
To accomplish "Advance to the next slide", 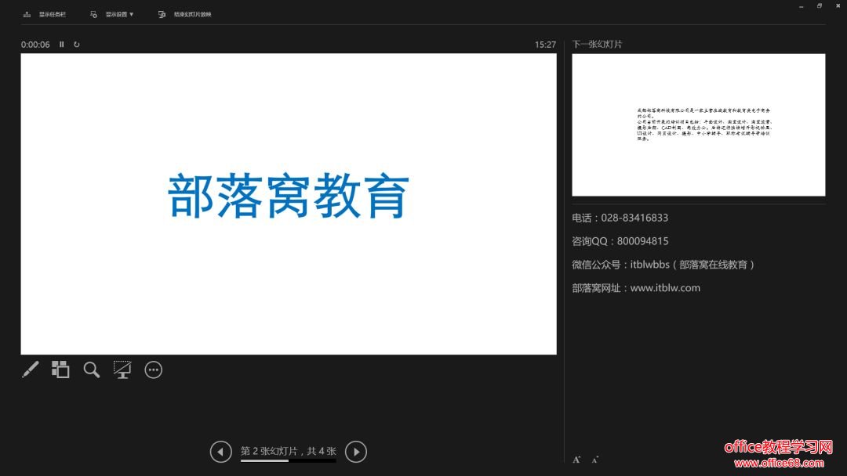I will 356,452.
